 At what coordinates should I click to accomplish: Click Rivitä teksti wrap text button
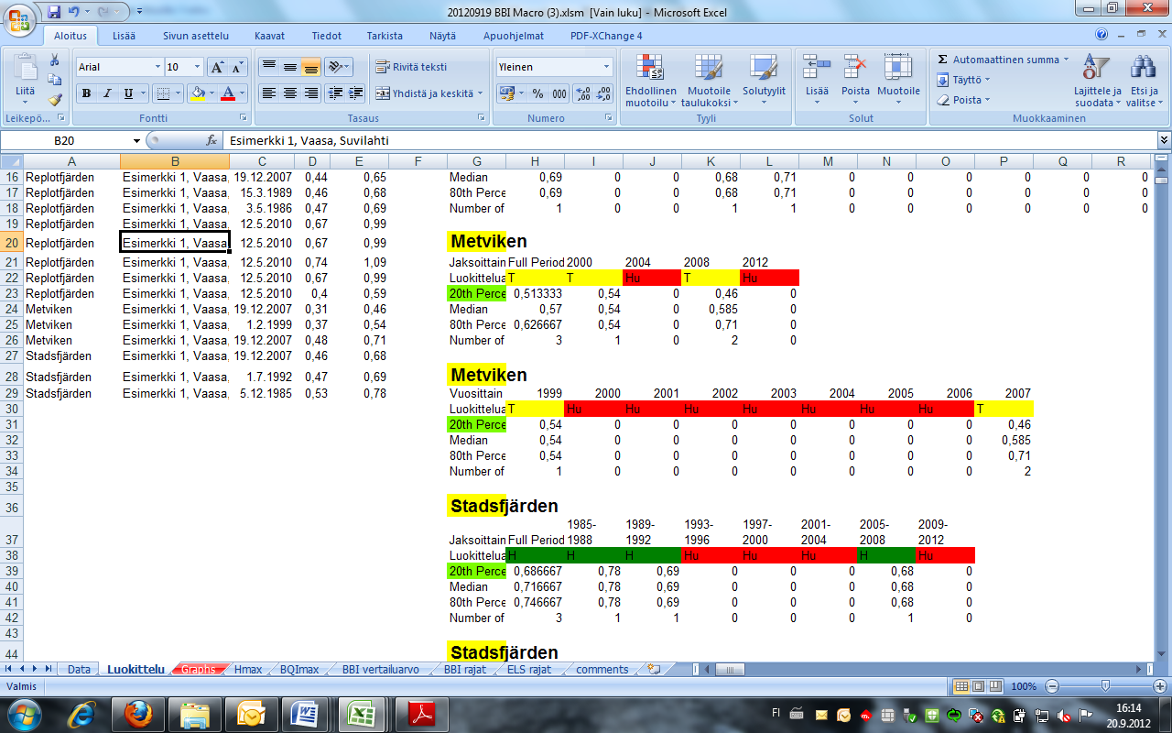411,67
